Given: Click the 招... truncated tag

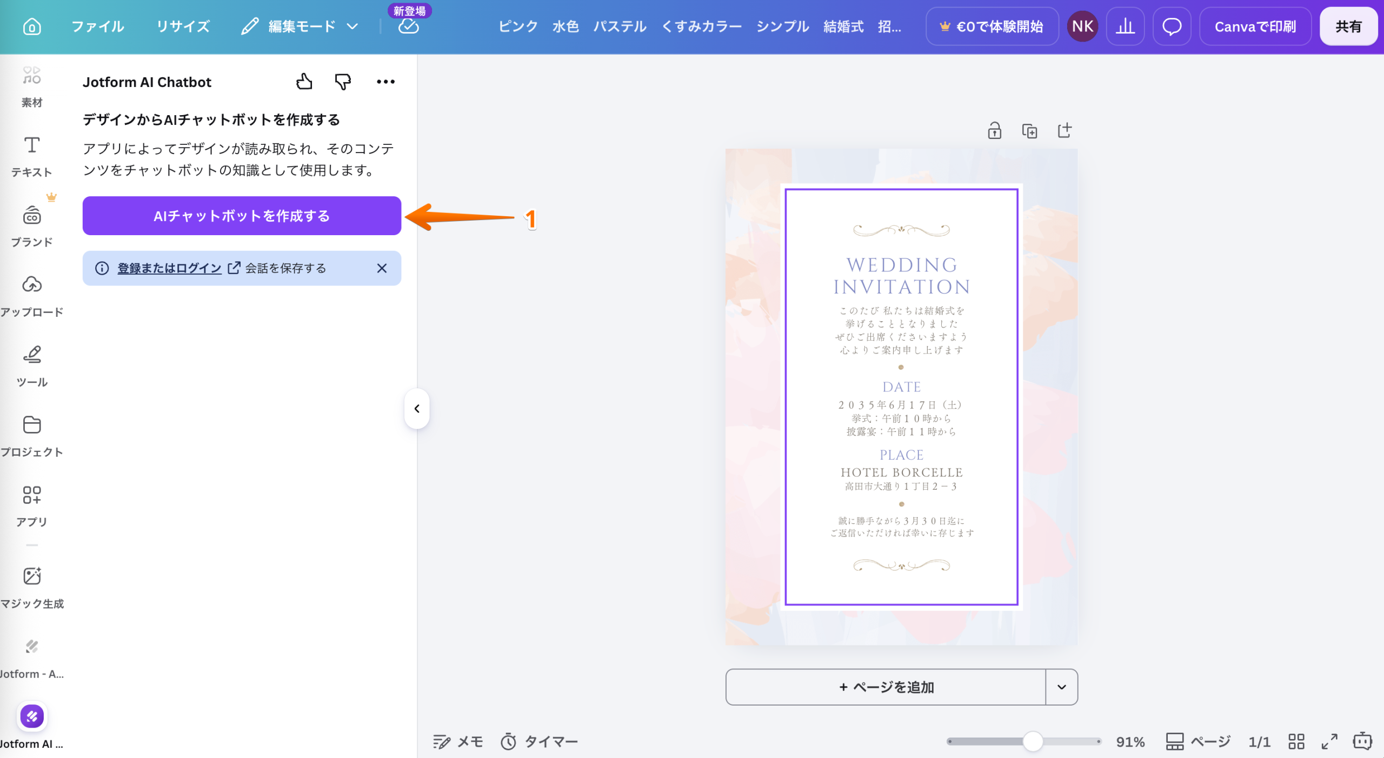Looking at the screenshot, I should pos(889,26).
